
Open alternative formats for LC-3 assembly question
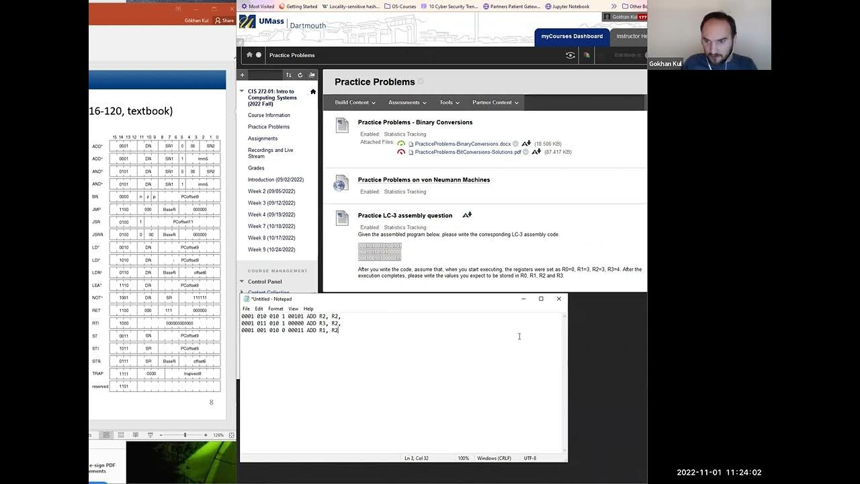(x=467, y=215)
